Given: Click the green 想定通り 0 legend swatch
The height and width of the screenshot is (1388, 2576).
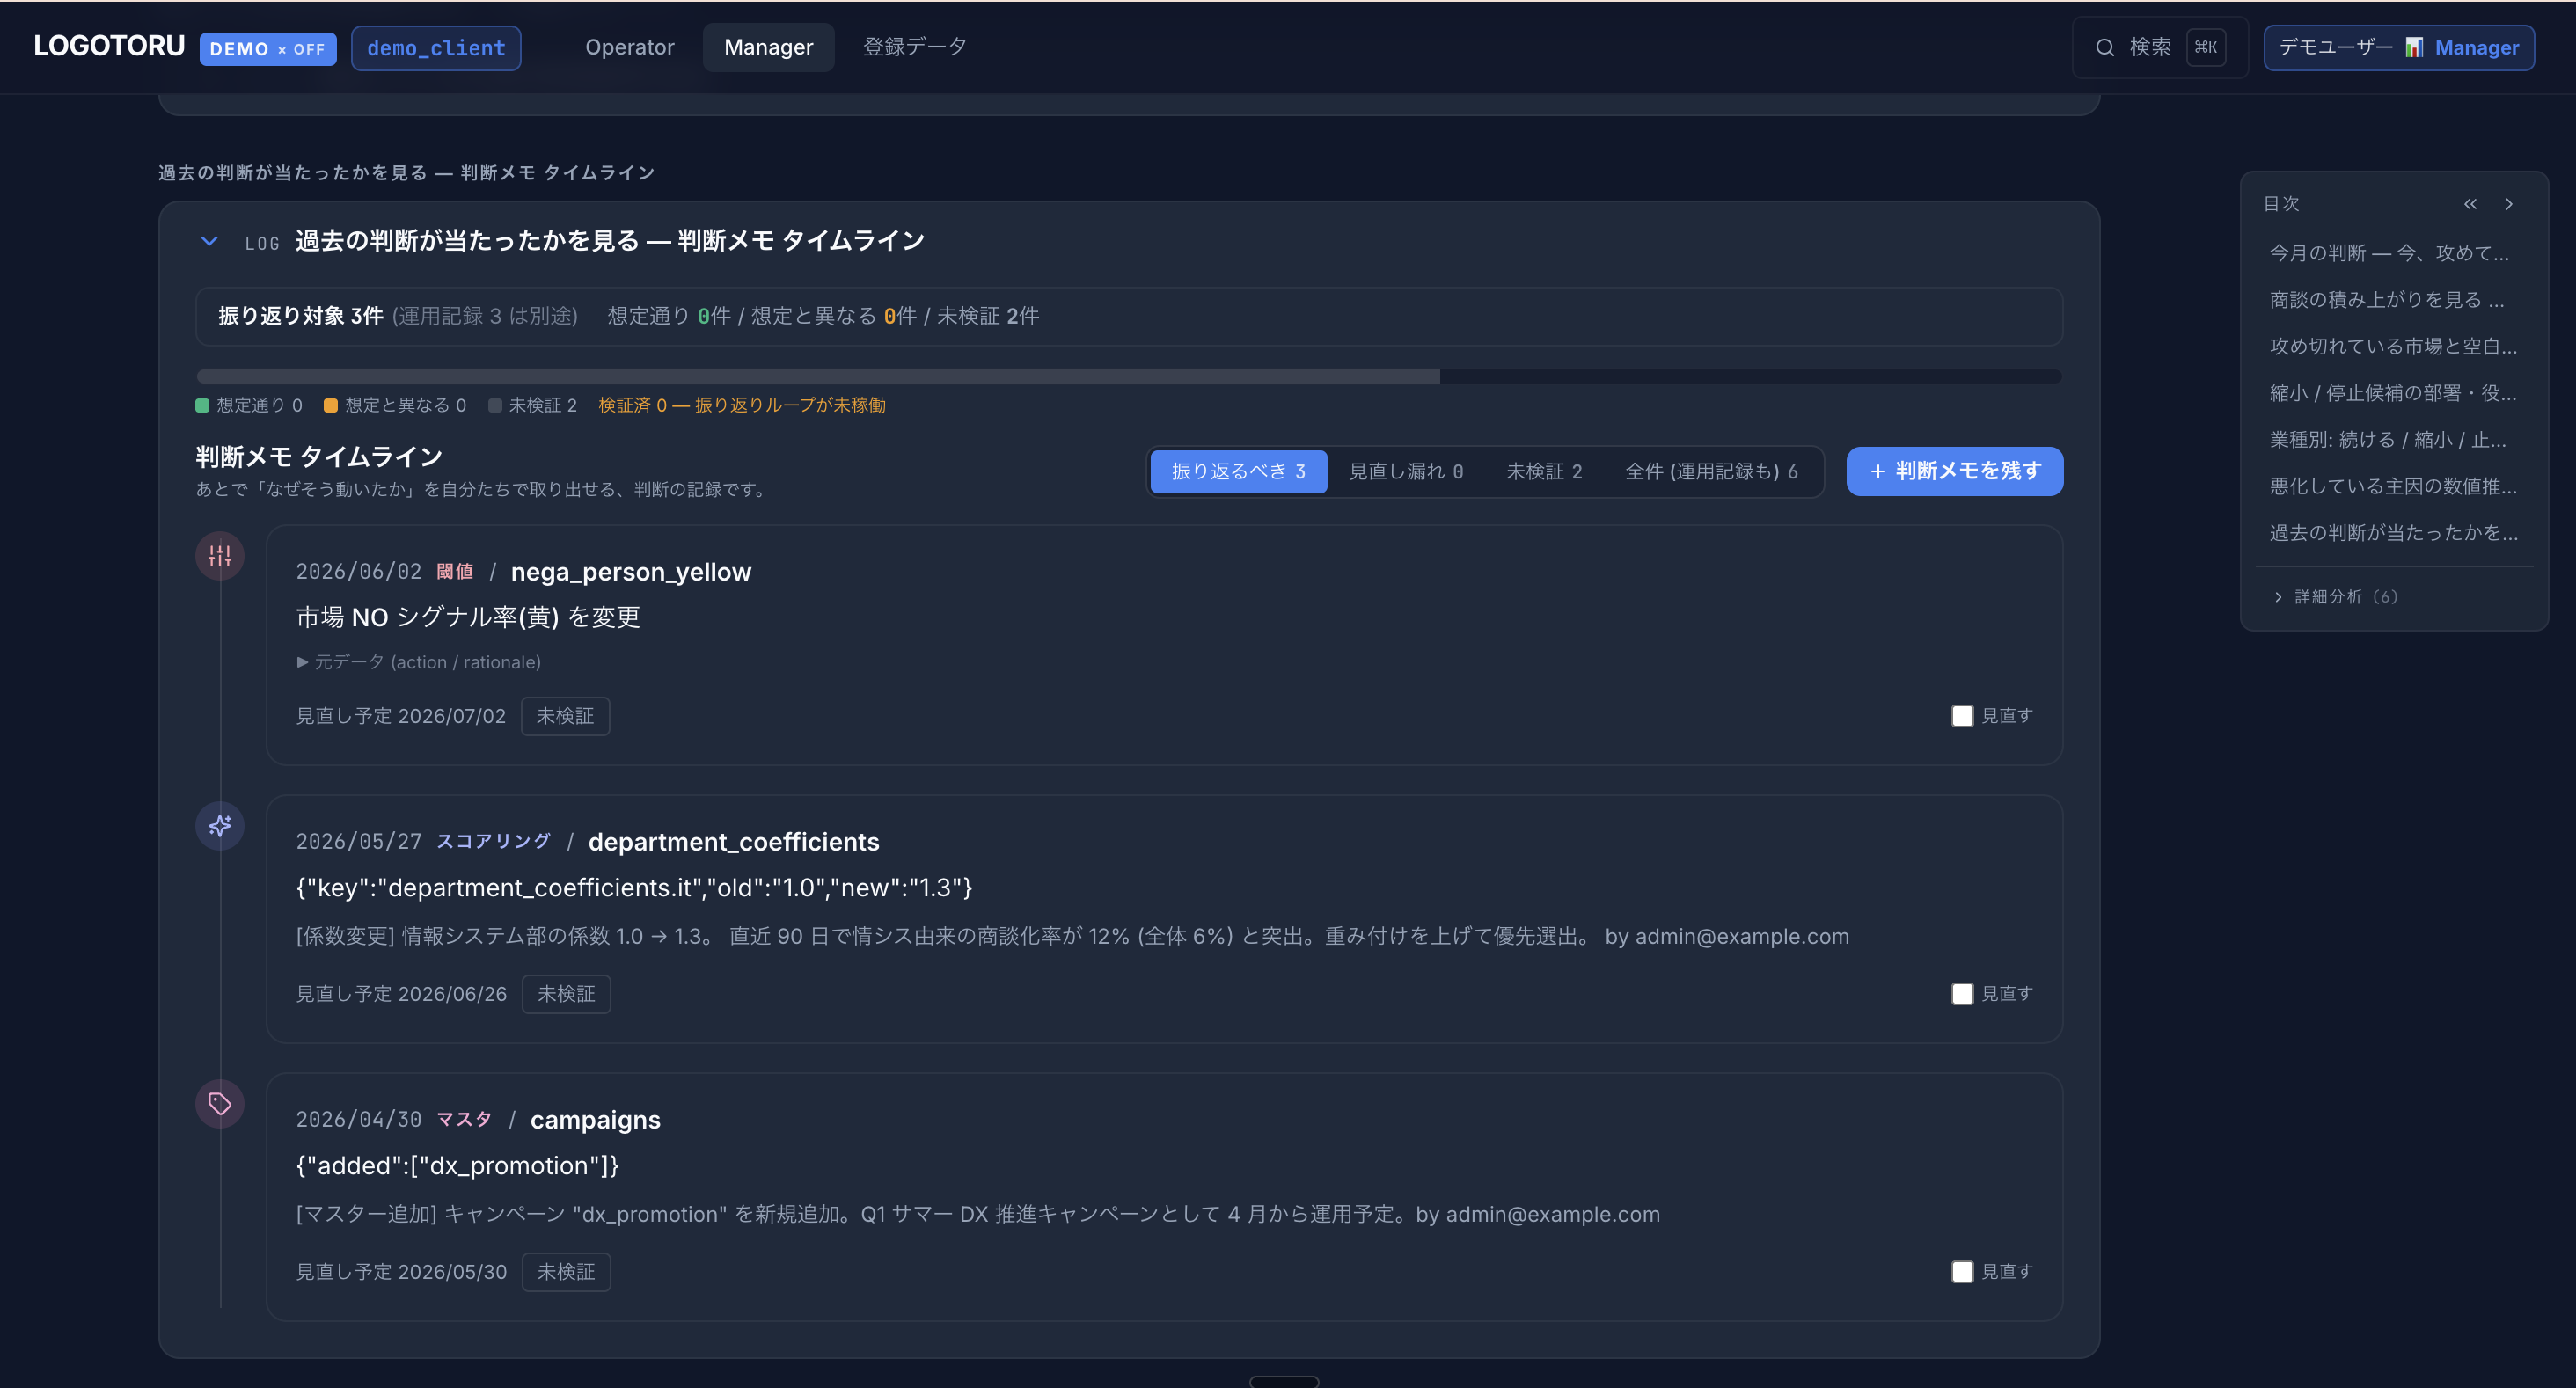Looking at the screenshot, I should tap(202, 406).
